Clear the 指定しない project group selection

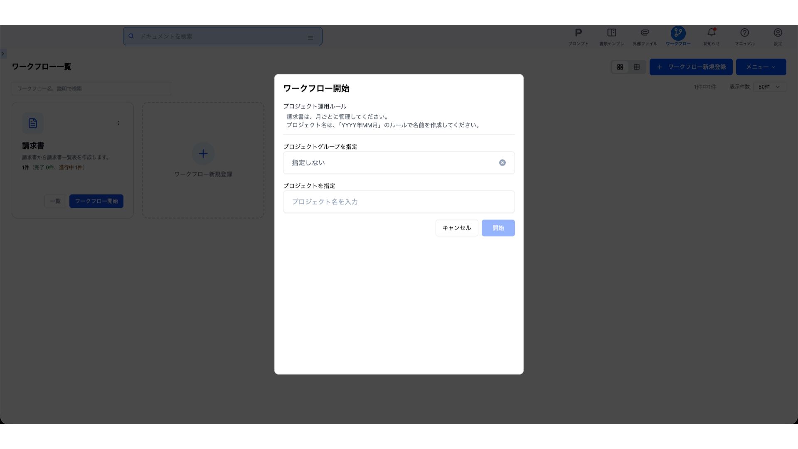pyautogui.click(x=502, y=163)
